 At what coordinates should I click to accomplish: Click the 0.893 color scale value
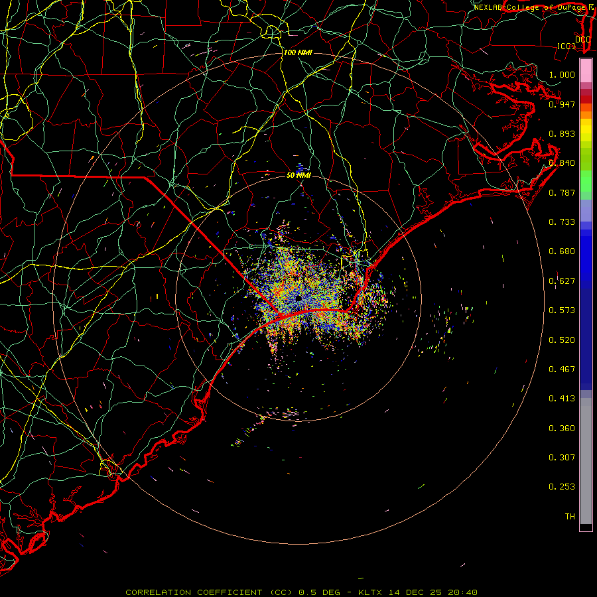[562, 133]
